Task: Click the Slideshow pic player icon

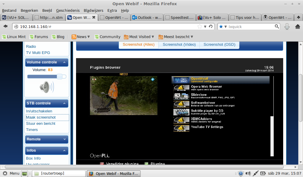Action: (x=181, y=96)
